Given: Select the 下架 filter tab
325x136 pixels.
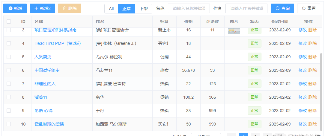Looking at the screenshot, I should click(143, 9).
